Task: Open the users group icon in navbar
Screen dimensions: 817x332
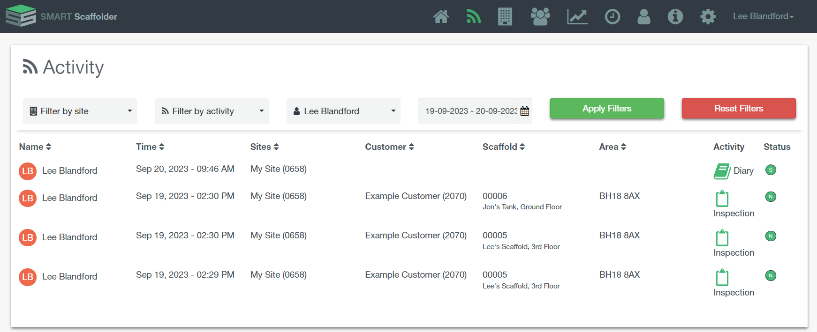Action: click(540, 17)
